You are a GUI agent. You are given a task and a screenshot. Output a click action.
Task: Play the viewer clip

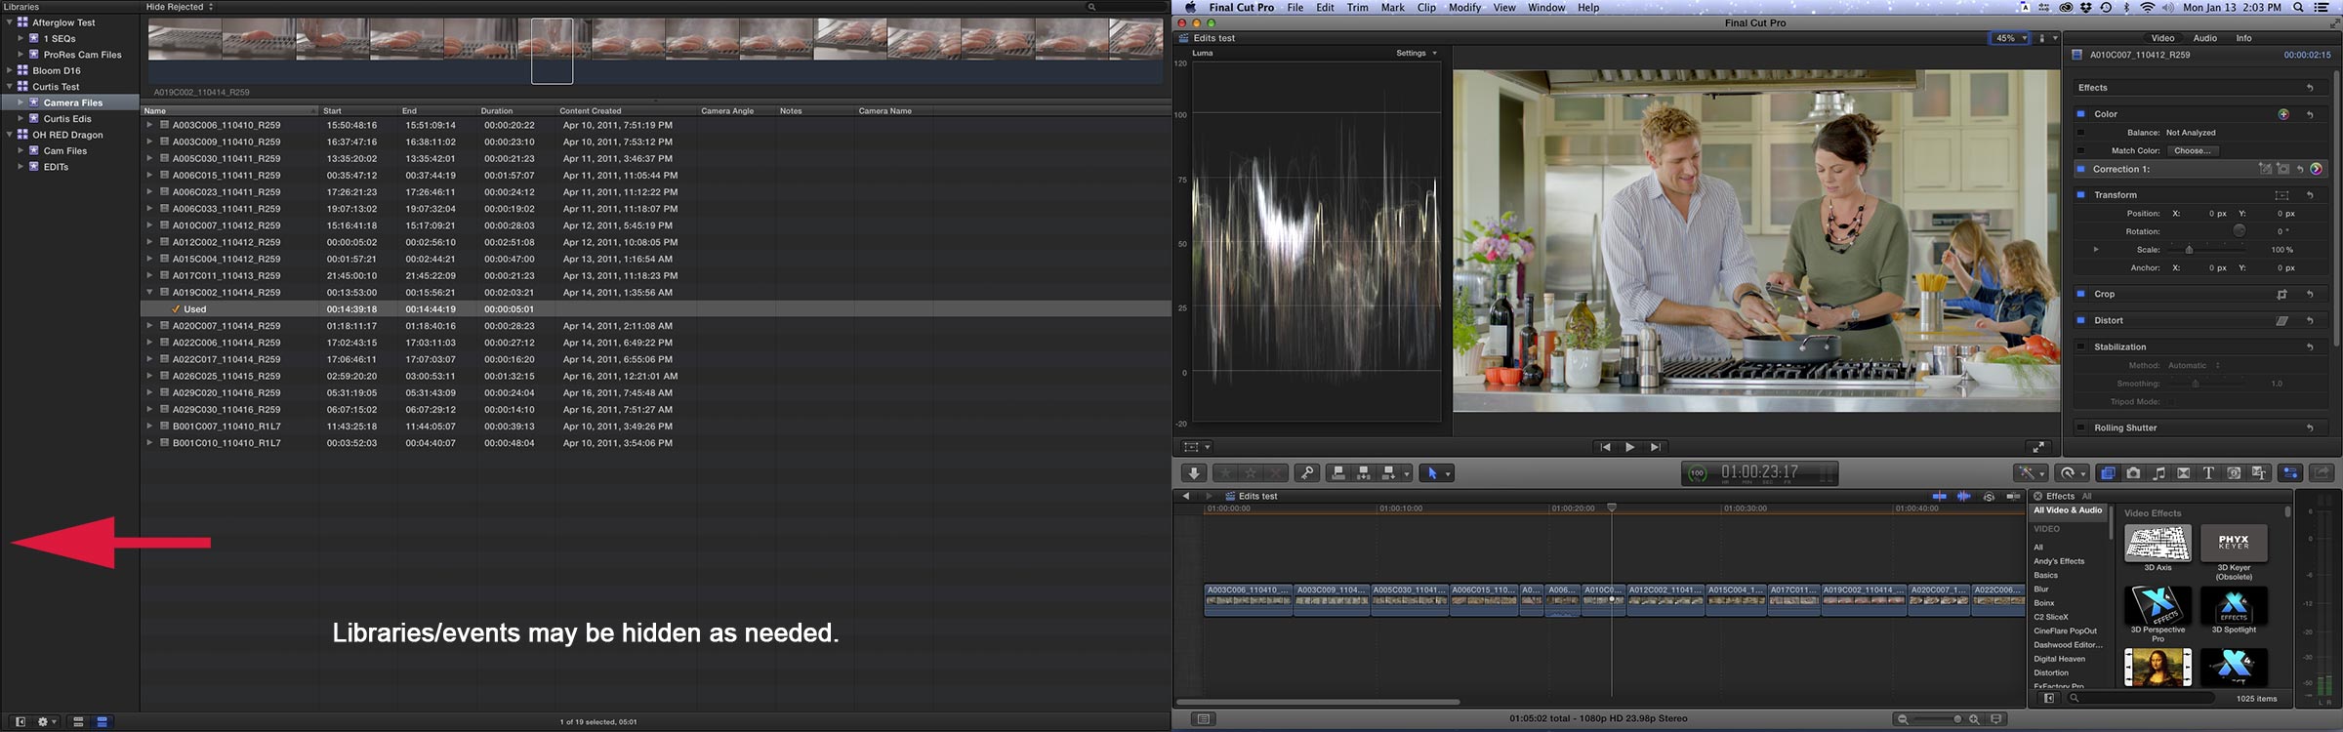click(1629, 447)
